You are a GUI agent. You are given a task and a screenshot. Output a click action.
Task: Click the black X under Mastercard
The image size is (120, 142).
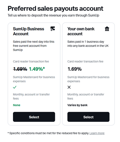click(x=69, y=87)
